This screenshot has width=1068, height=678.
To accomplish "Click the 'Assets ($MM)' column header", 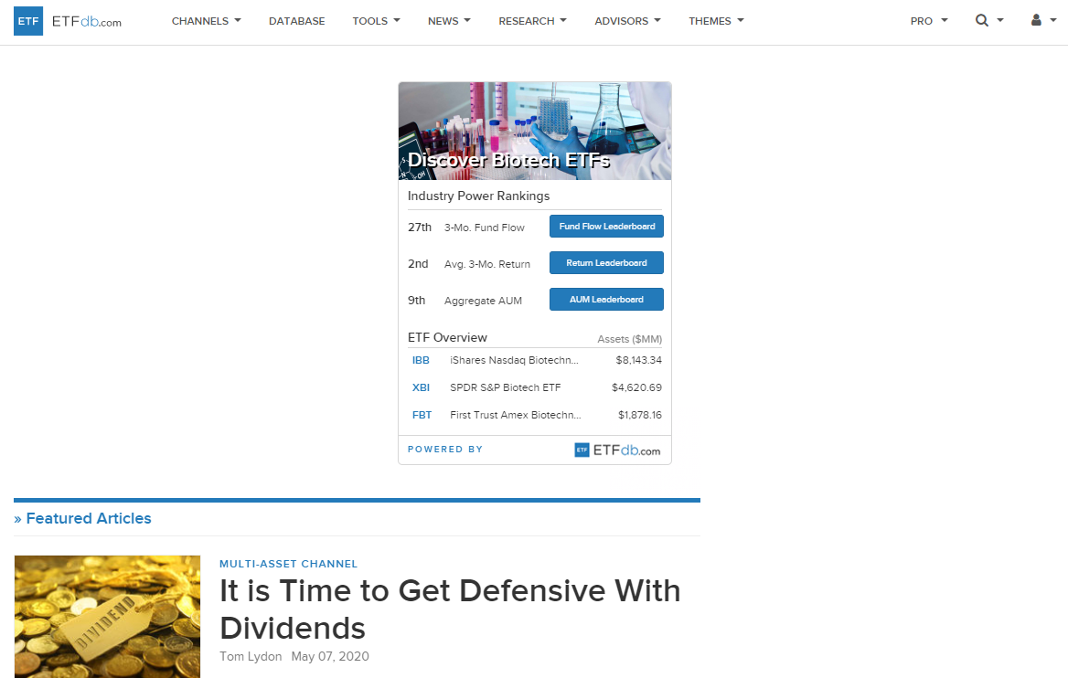I will (629, 339).
